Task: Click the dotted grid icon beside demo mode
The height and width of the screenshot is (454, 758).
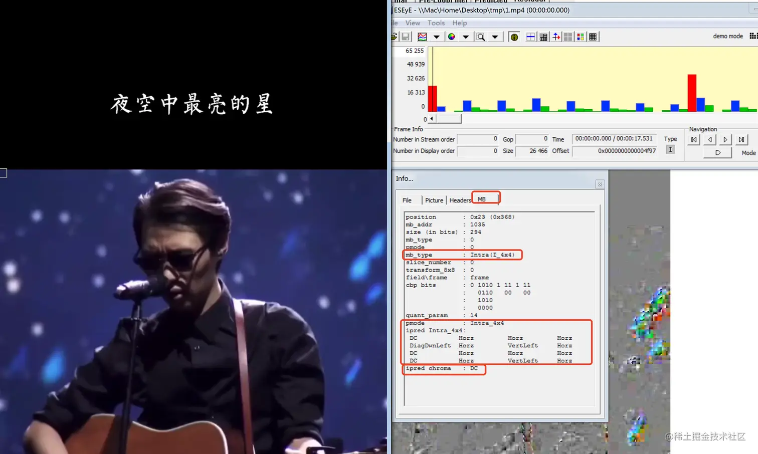Action: point(753,36)
